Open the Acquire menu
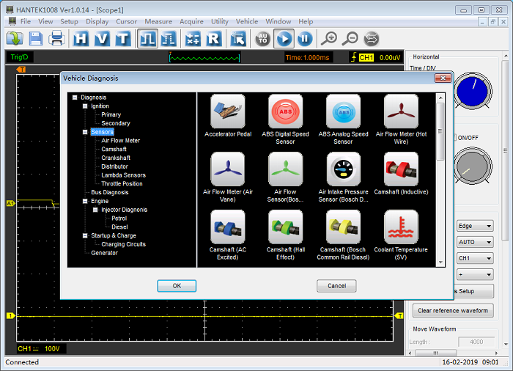Viewport: 513px width, 371px height. click(191, 21)
